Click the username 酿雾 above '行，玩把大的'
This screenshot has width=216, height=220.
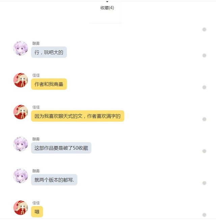tap(36, 43)
